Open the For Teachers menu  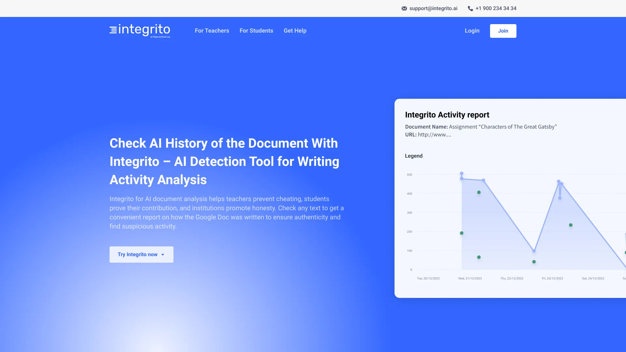212,31
